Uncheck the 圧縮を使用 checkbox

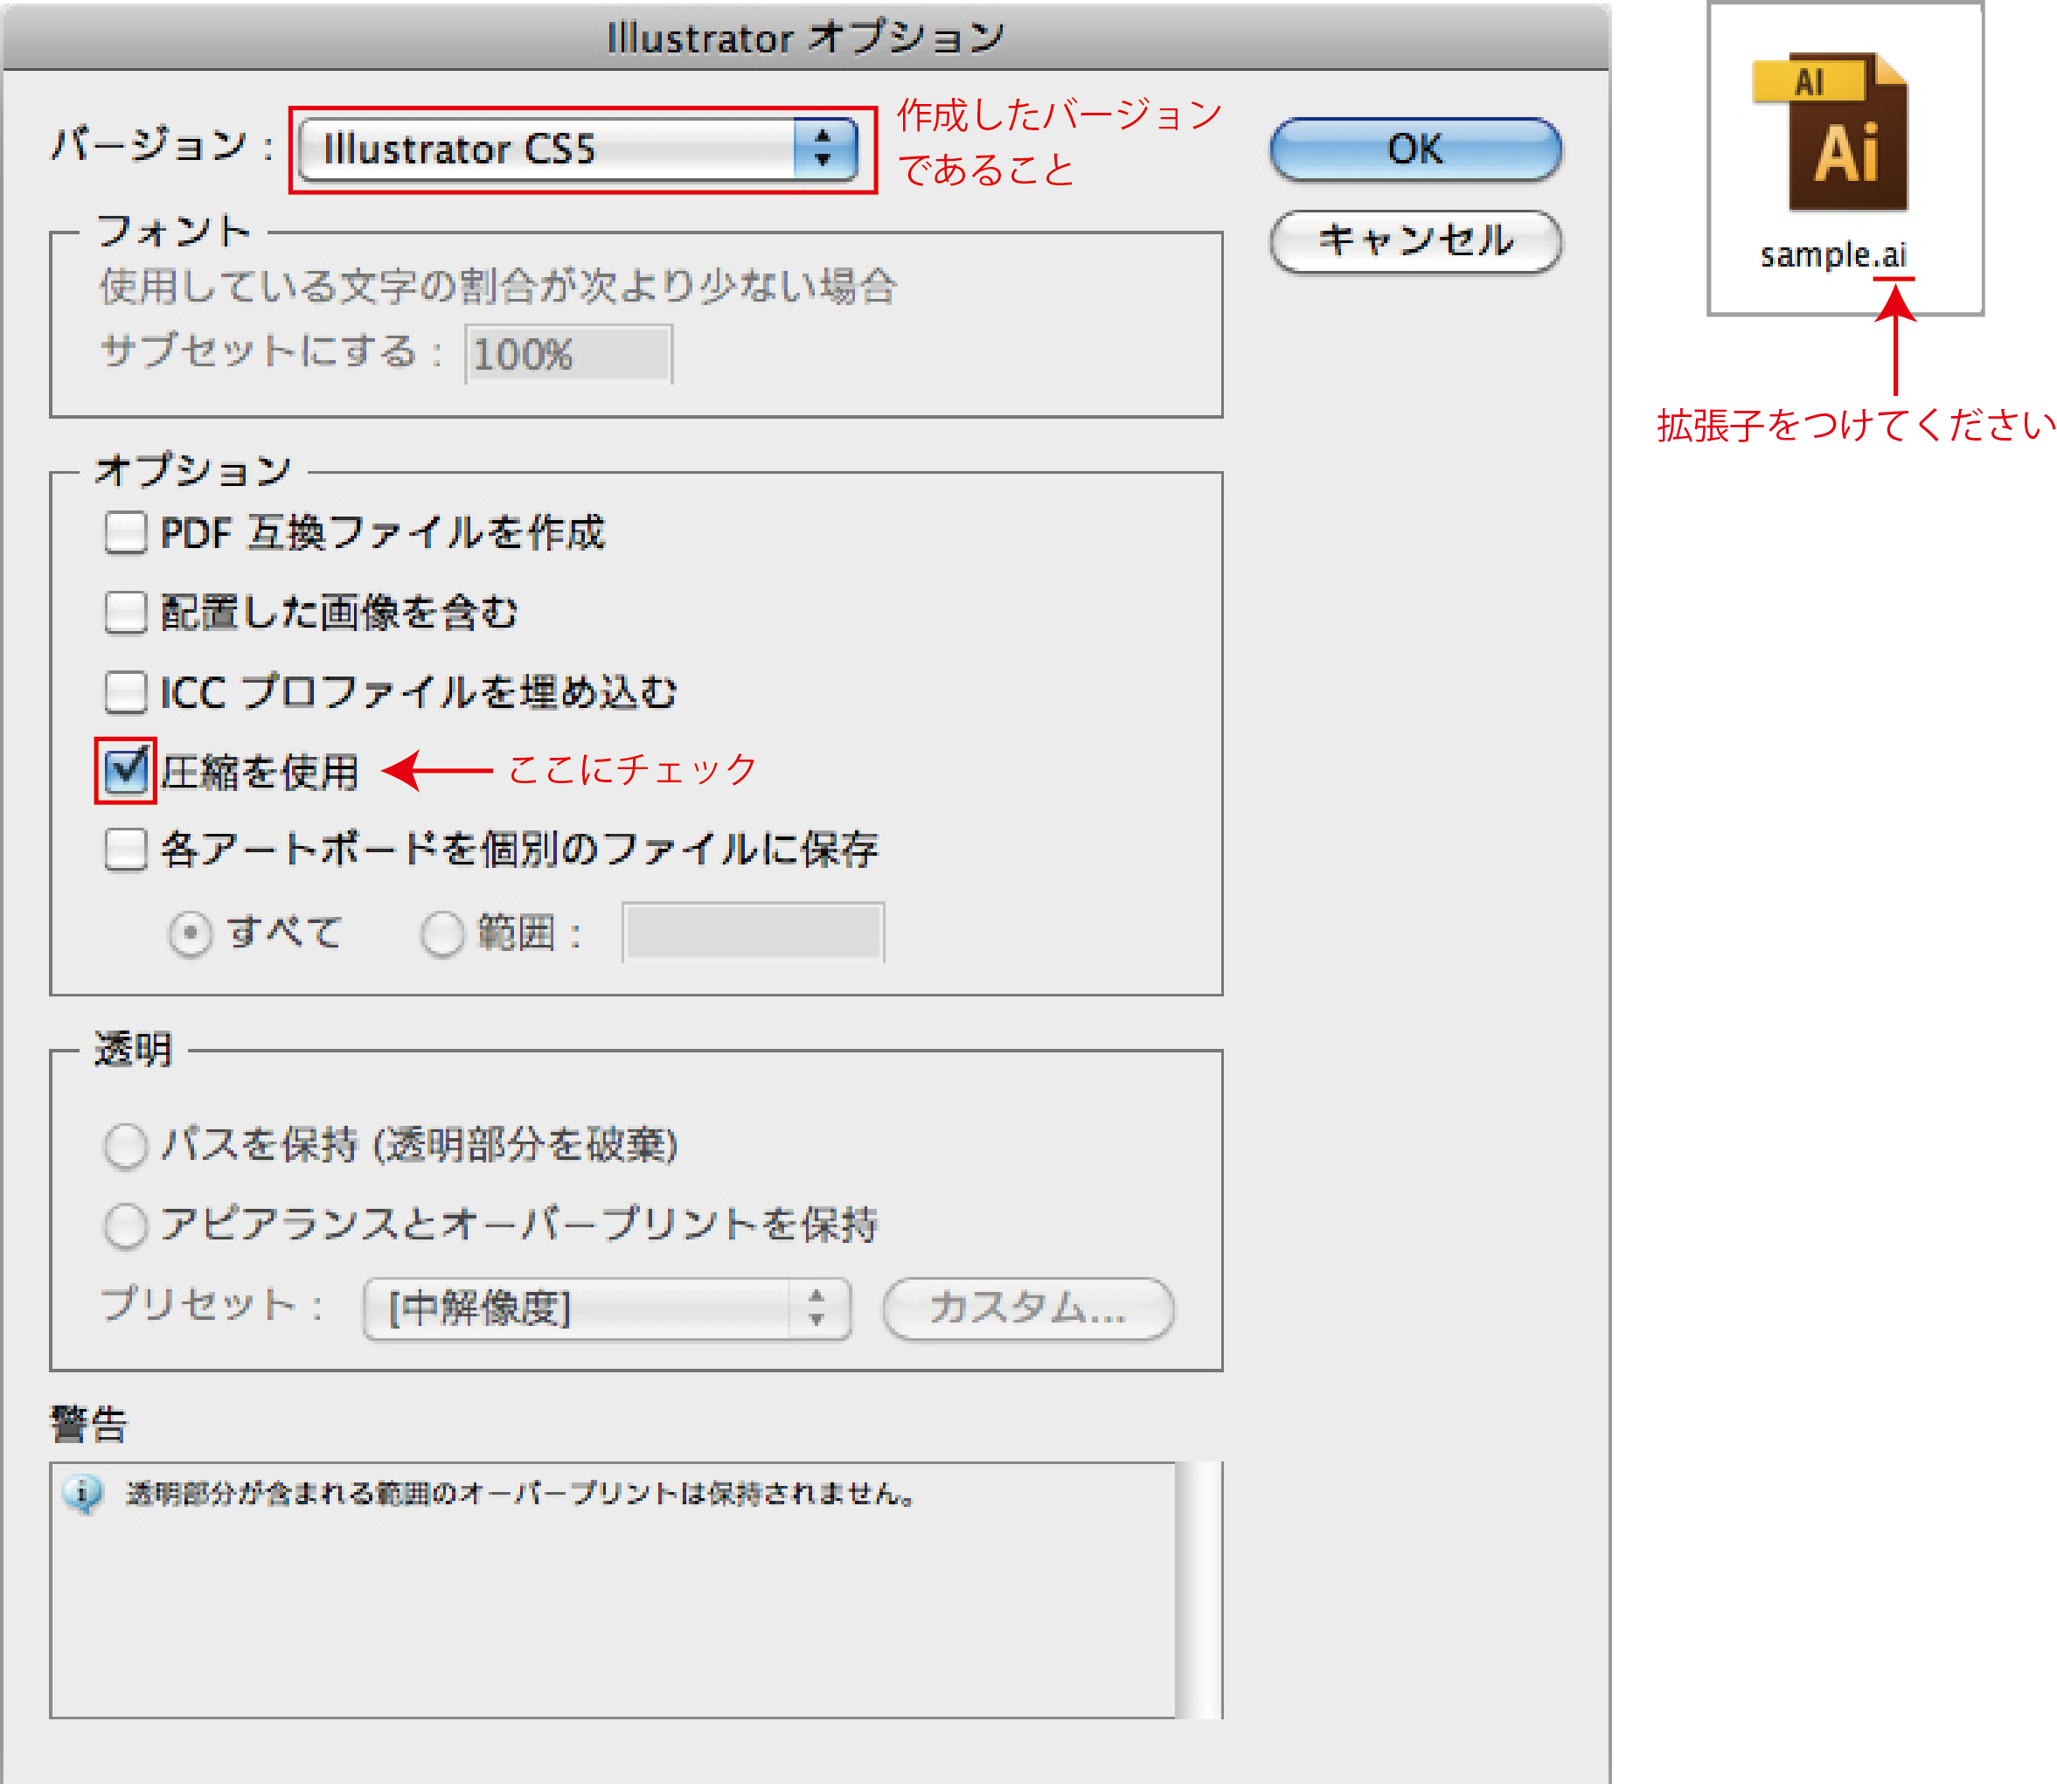tap(126, 771)
